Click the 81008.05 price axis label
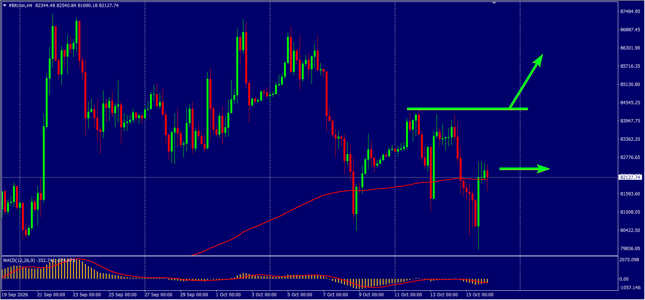Image resolution: width=645 pixels, height=300 pixels. [x=630, y=212]
